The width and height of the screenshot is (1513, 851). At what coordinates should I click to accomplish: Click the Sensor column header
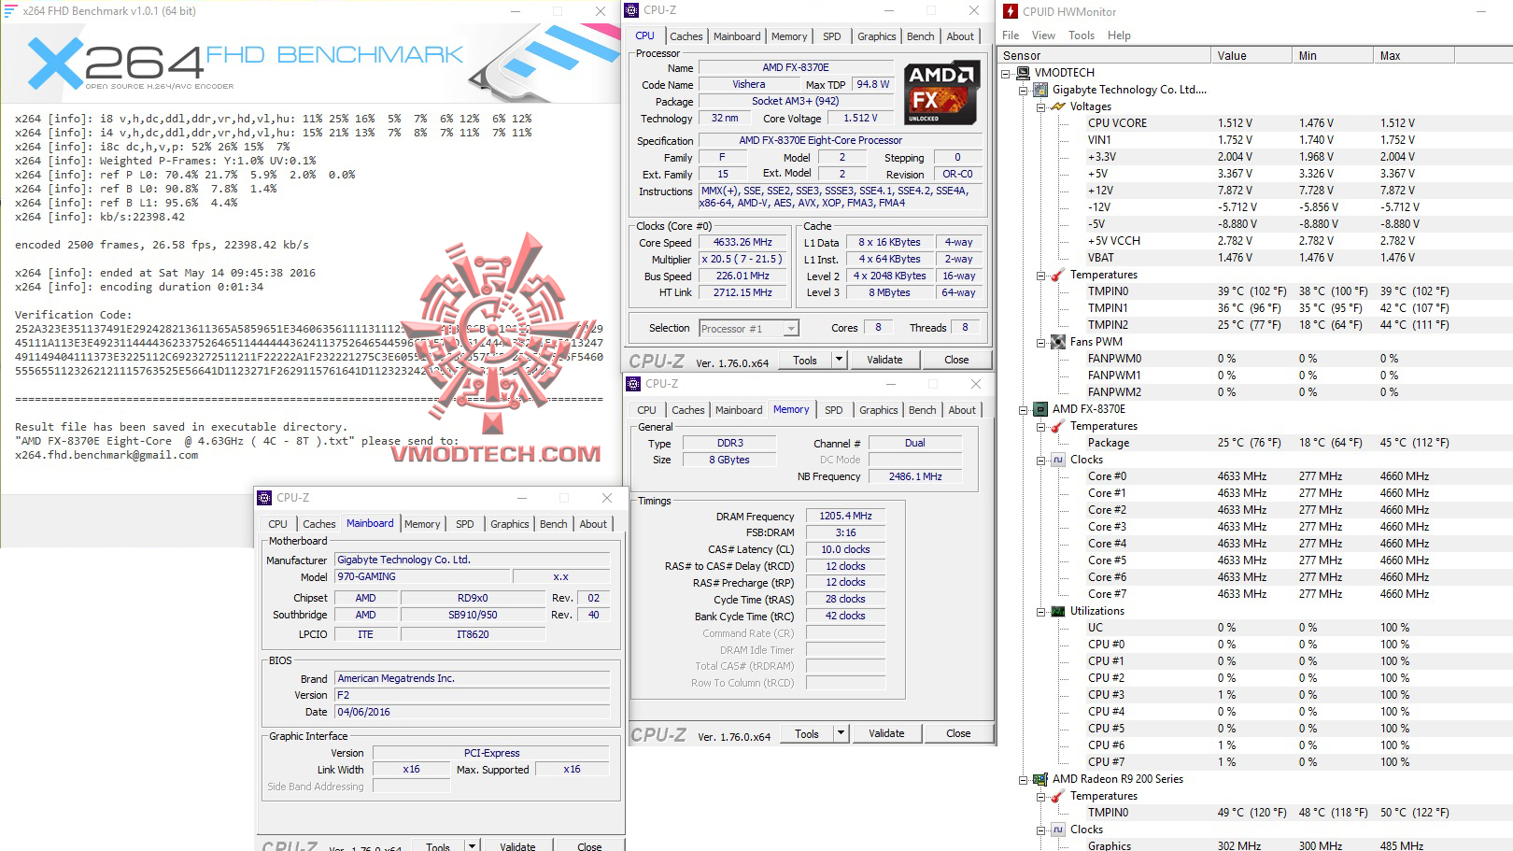[1104, 56]
